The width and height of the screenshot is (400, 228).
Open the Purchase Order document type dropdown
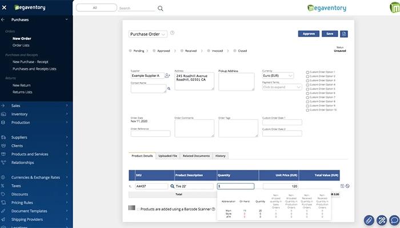pyautogui.click(x=148, y=34)
